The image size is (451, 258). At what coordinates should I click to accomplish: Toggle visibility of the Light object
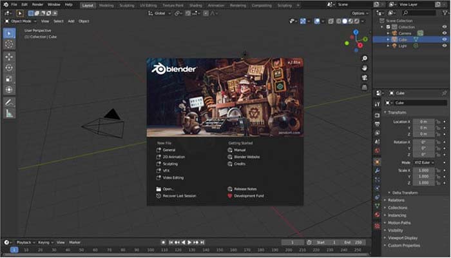click(444, 46)
